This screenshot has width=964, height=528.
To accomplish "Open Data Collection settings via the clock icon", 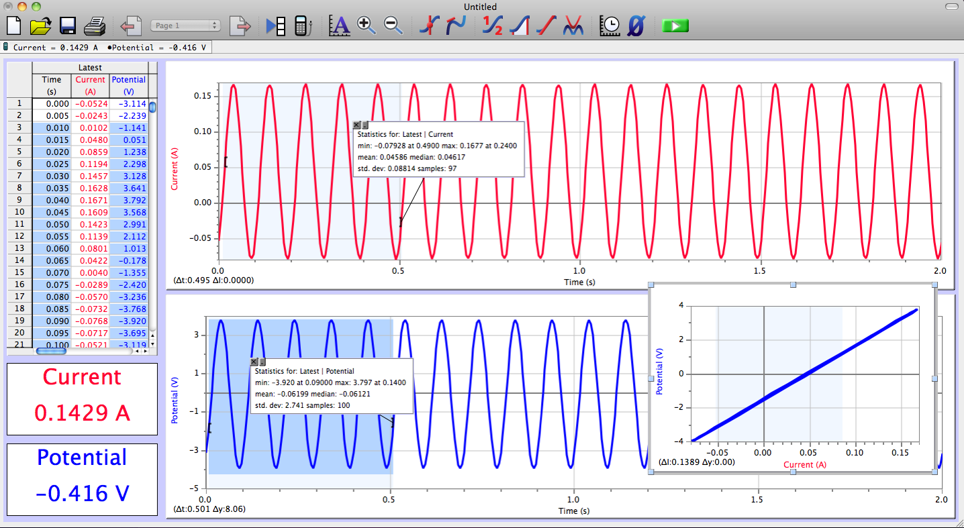I will (610, 25).
